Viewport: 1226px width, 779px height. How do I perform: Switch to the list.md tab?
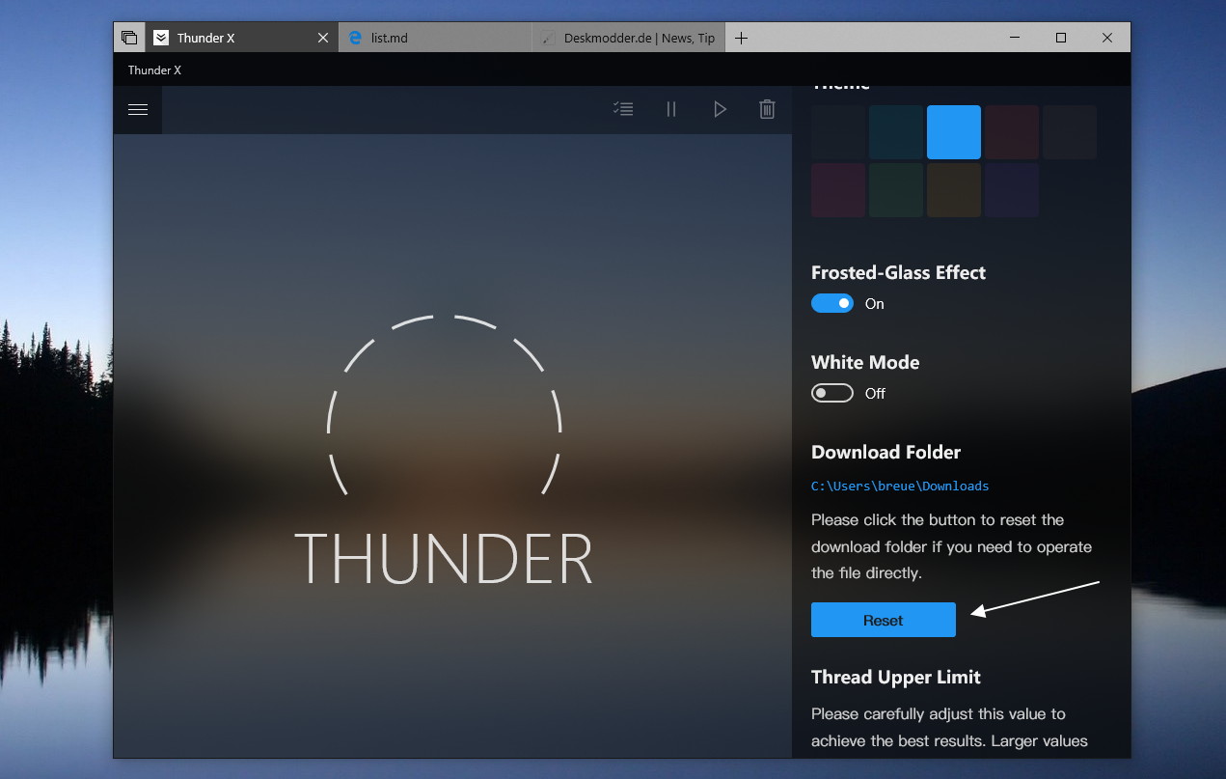coord(435,38)
